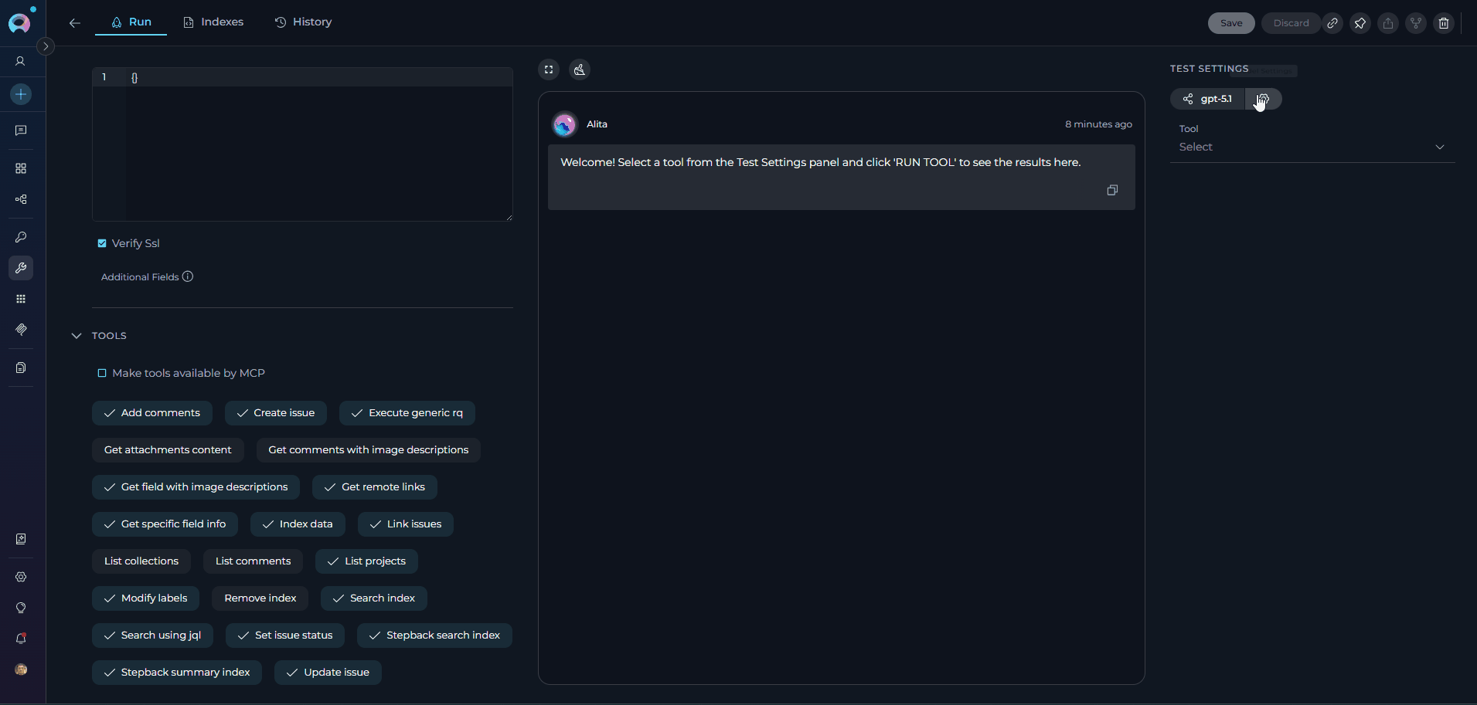
Task: Click inside the JSON code editor
Action: click(x=317, y=147)
